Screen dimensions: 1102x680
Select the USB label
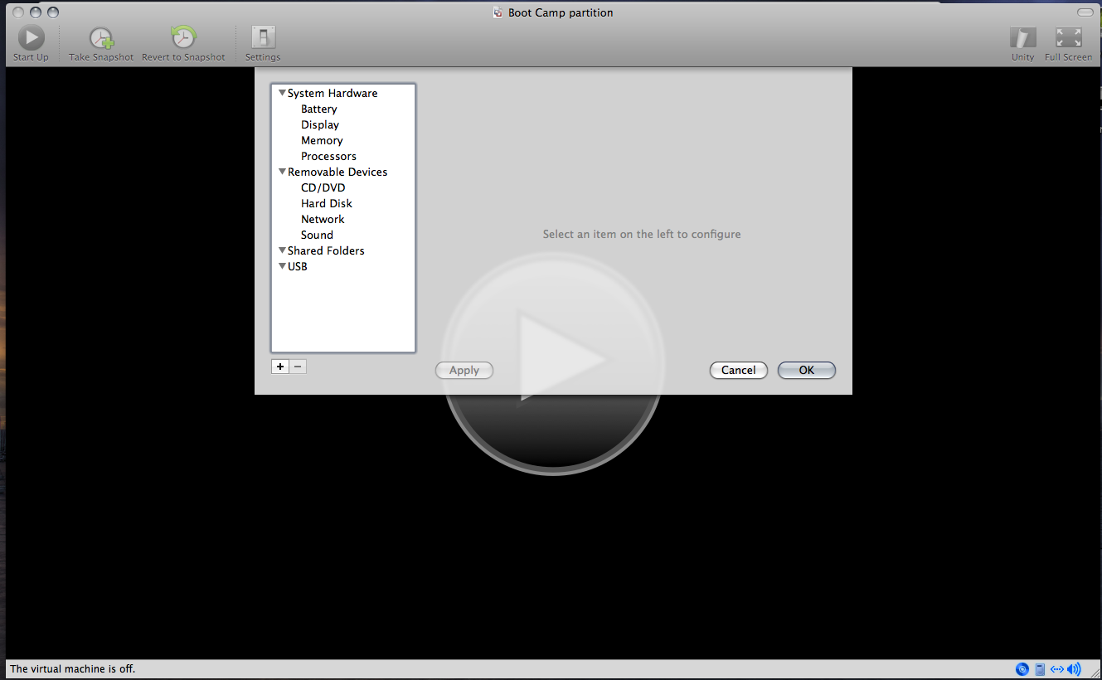pos(298,266)
